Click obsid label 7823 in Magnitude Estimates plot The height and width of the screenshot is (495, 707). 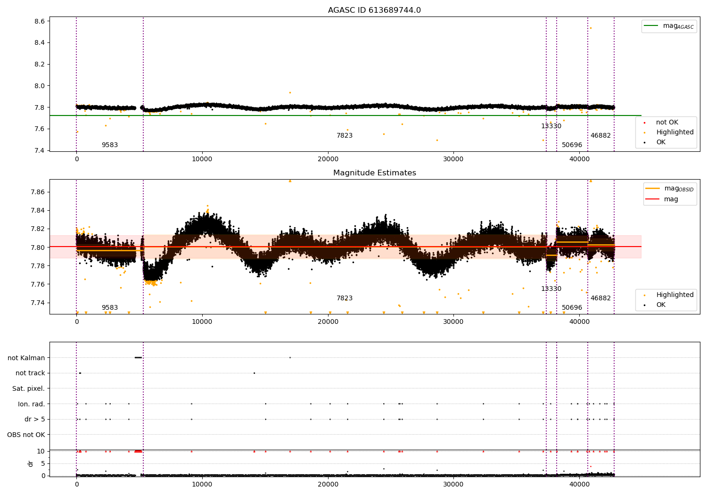pos(345,298)
